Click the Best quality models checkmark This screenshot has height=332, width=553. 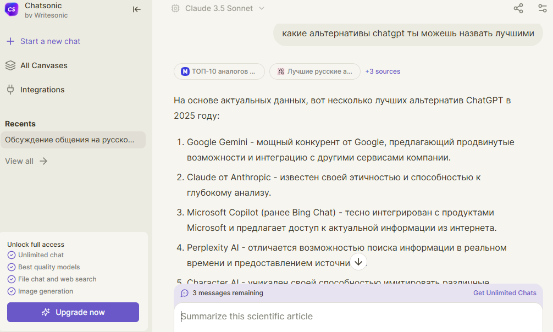click(x=12, y=267)
